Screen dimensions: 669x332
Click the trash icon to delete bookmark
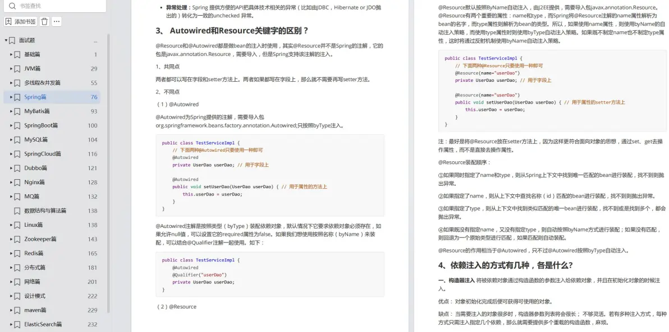point(44,21)
